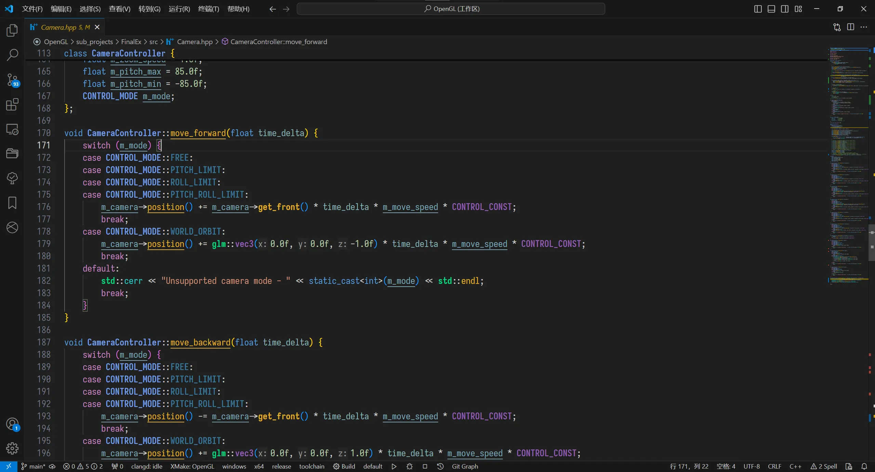Split the editor to the right

tap(850, 27)
